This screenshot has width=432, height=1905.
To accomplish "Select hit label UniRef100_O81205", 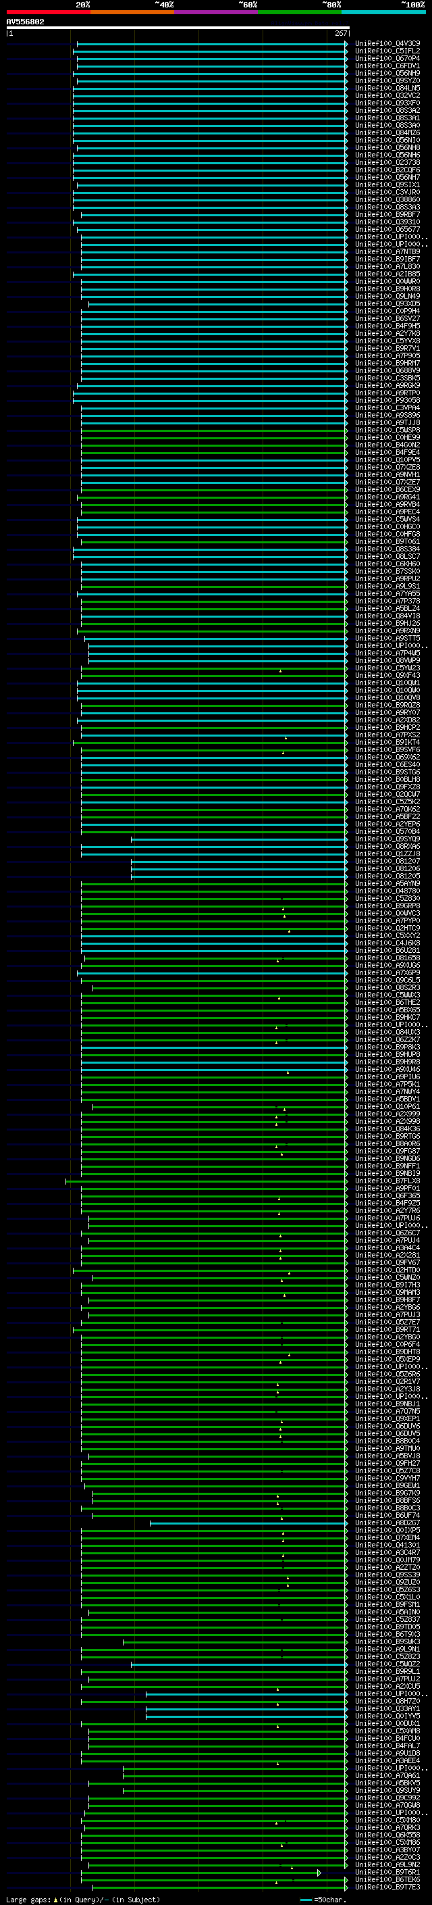I will point(387,876).
